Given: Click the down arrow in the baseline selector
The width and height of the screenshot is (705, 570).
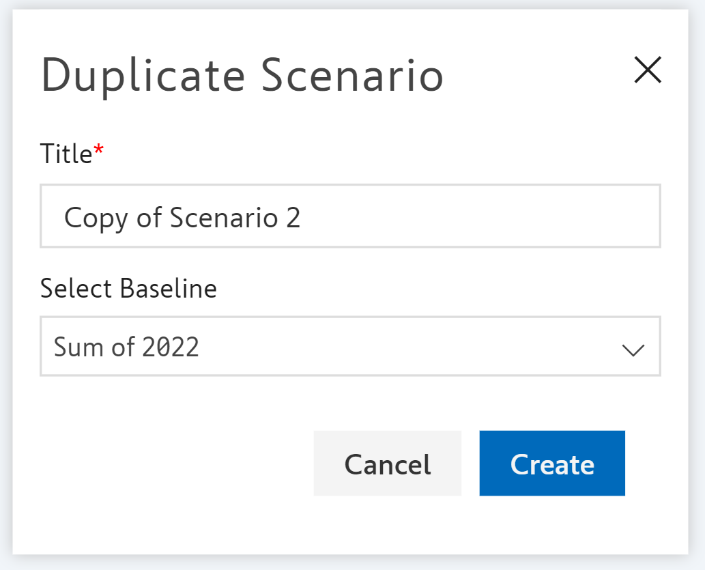Looking at the screenshot, I should coord(633,350).
